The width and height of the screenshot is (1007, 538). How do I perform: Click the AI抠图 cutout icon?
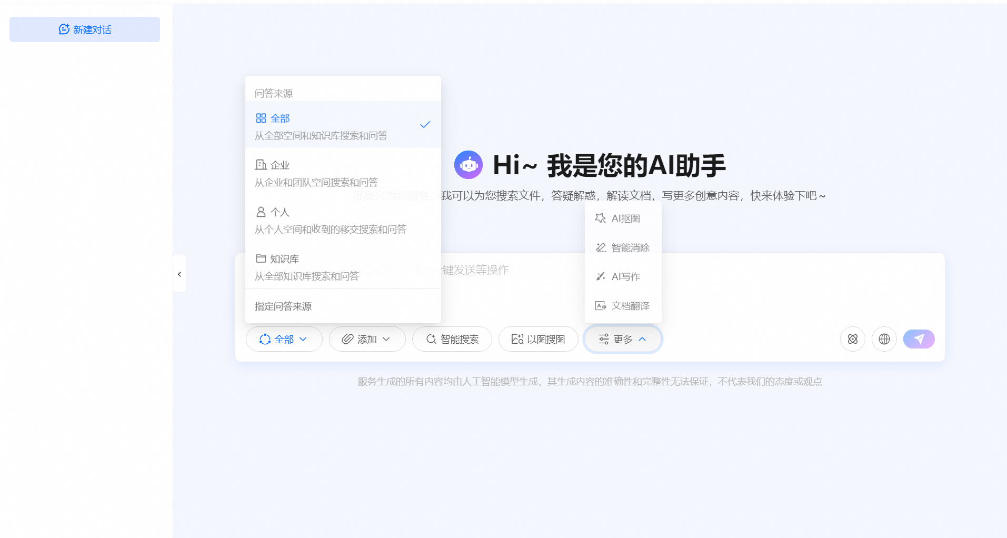tap(601, 218)
